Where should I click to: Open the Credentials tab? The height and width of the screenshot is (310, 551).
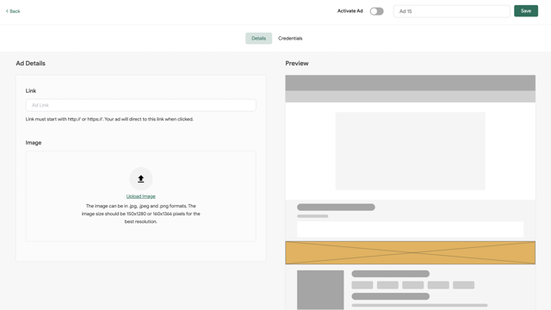tap(290, 38)
